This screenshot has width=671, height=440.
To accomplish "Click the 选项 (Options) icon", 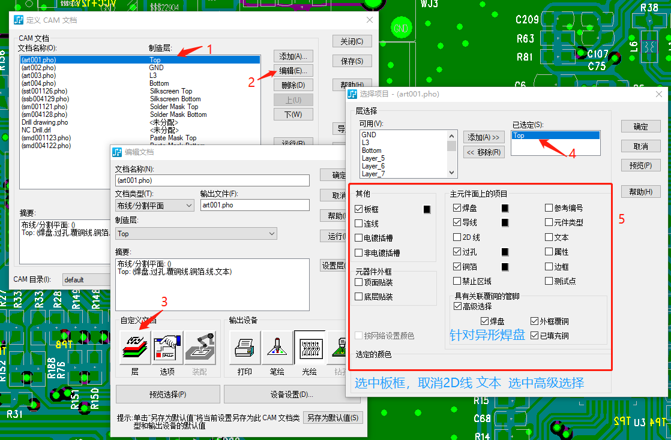I will click(x=168, y=348).
